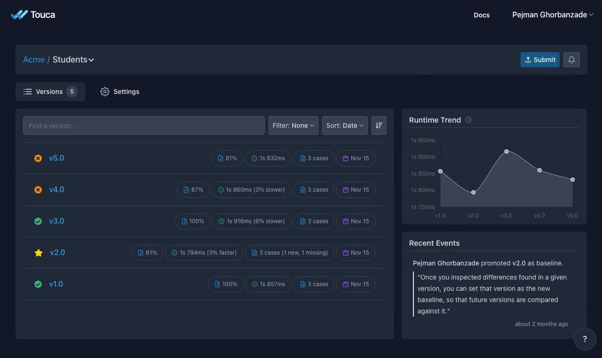Click the Touca logo
The image size is (602, 358).
click(33, 15)
